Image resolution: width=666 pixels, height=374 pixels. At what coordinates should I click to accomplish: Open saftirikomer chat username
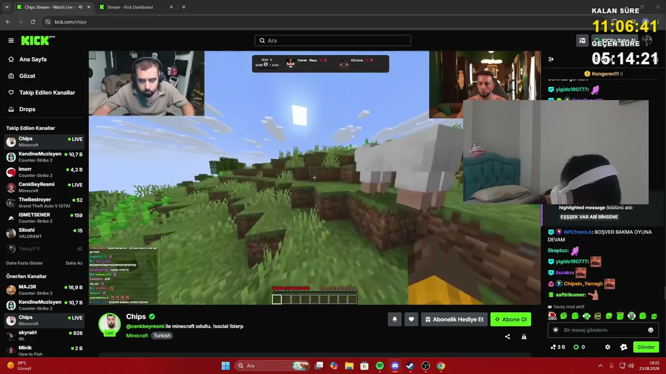(x=570, y=295)
